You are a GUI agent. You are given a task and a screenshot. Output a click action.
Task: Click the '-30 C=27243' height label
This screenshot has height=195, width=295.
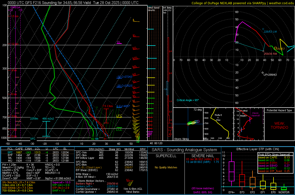124,77
